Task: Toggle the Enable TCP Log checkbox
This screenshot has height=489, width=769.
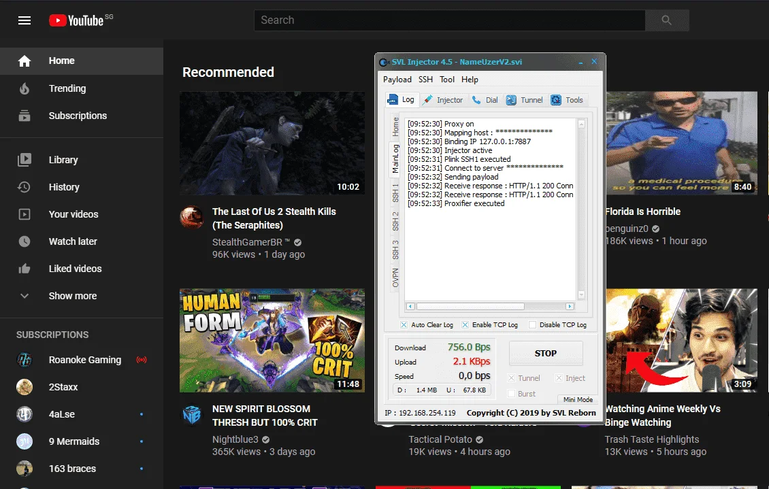Action: coord(465,325)
